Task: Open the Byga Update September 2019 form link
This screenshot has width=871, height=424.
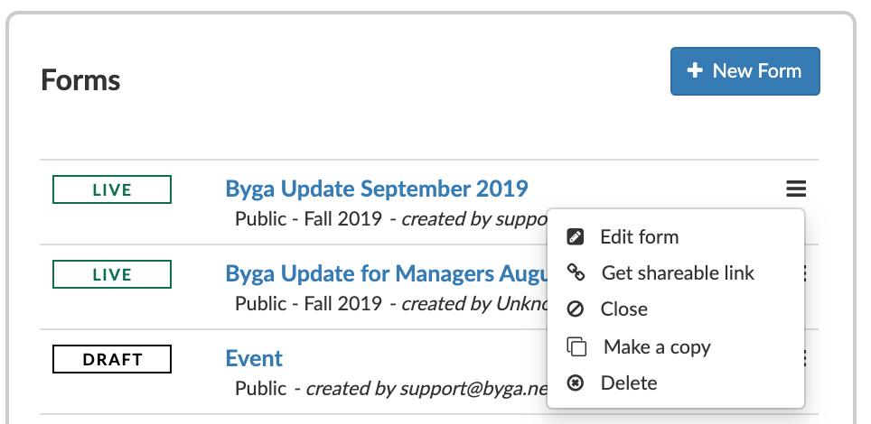Action: point(377,189)
